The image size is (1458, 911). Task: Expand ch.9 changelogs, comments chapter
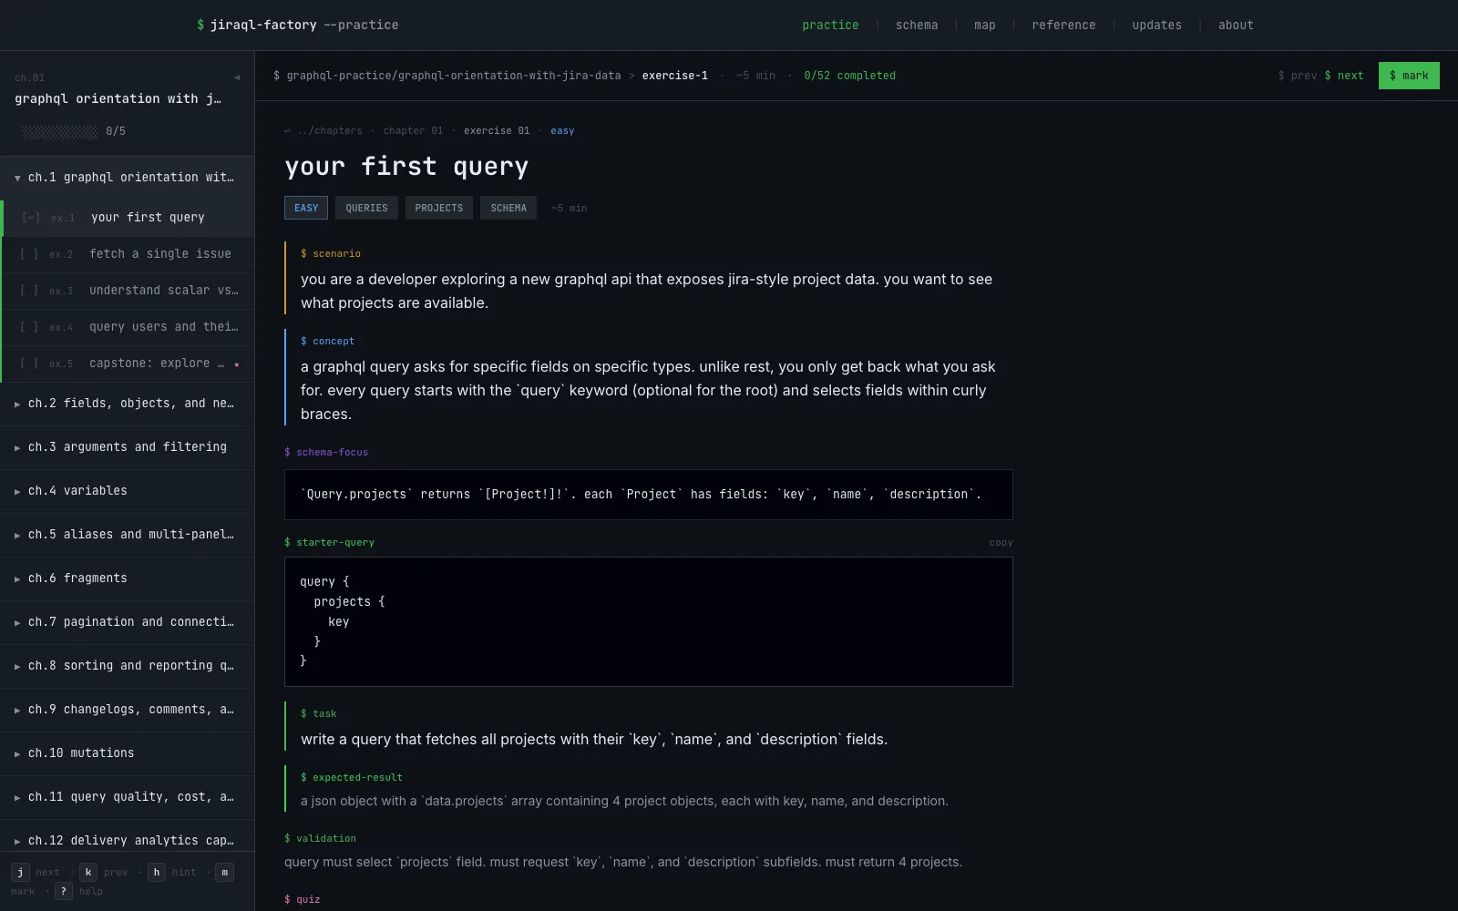(127, 710)
